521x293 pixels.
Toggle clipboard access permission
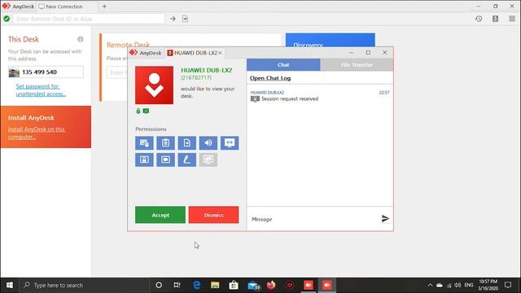(x=165, y=143)
